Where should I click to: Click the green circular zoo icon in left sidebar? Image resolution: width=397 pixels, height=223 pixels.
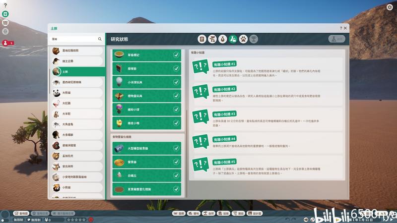click(x=5, y=14)
